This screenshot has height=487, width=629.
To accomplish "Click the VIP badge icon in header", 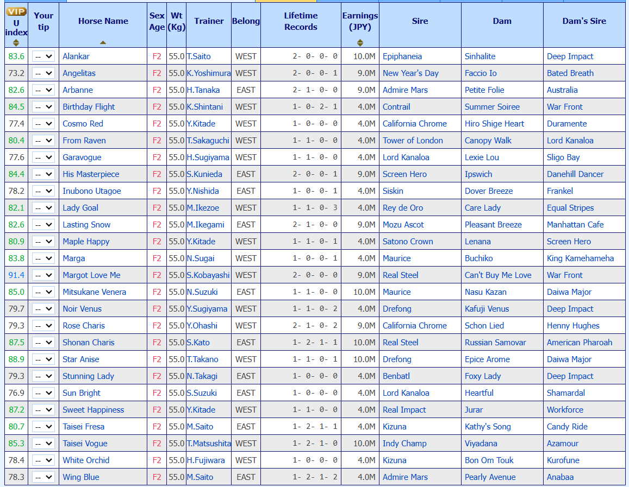I will click(x=16, y=11).
